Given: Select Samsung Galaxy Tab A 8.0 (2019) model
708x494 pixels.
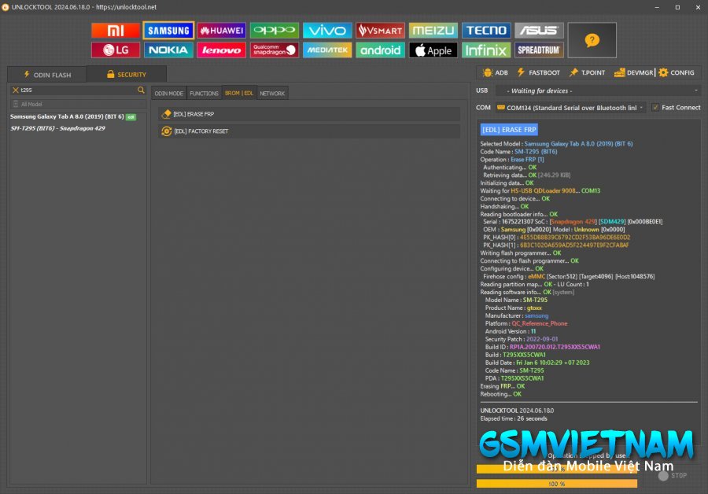Looking at the screenshot, I should pos(72,116).
